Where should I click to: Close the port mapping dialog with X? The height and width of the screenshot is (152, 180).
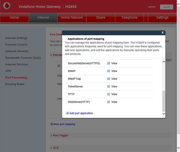pos(163,32)
